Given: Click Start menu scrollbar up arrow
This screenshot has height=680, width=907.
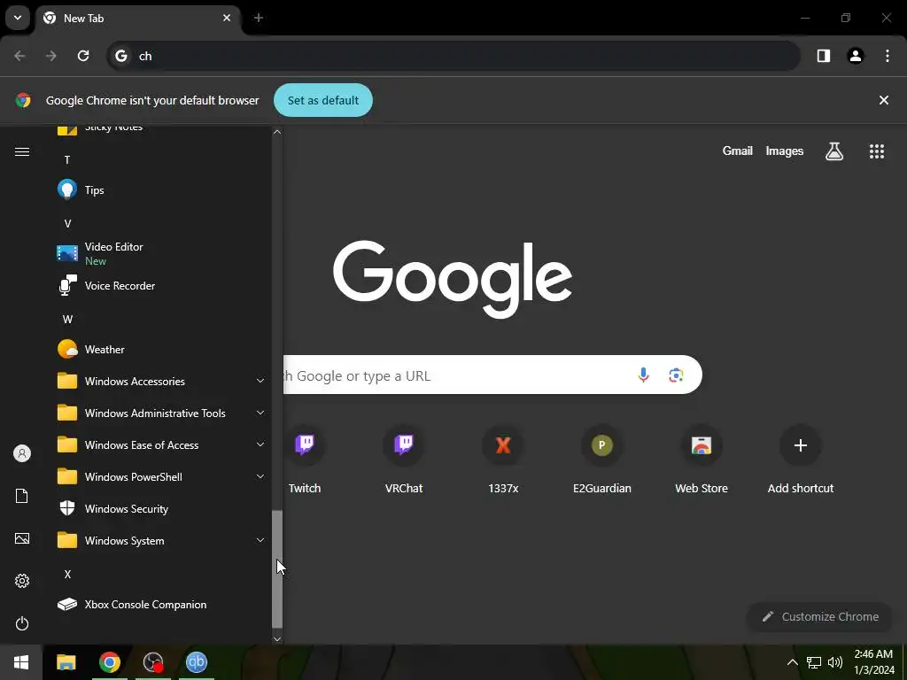Looking at the screenshot, I should point(277,132).
